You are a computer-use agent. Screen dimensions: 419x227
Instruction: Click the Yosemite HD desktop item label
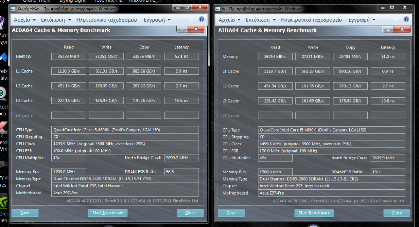(109, 1)
